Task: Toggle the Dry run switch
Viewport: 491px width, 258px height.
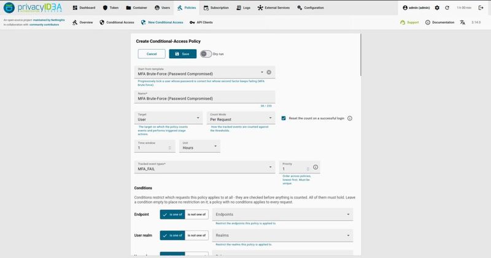Action: coord(206,54)
